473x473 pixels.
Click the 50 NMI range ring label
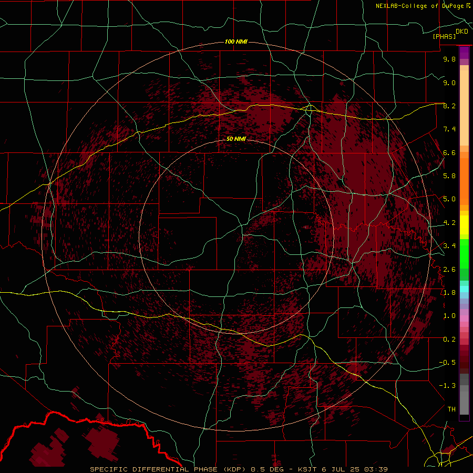point(236,139)
